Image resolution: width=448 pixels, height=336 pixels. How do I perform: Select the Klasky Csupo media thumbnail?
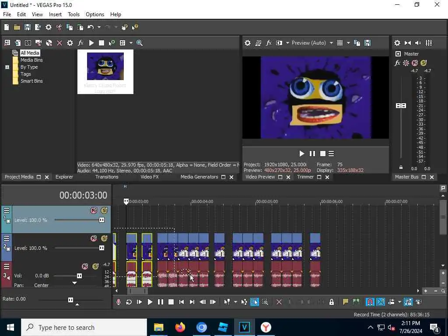click(x=105, y=72)
